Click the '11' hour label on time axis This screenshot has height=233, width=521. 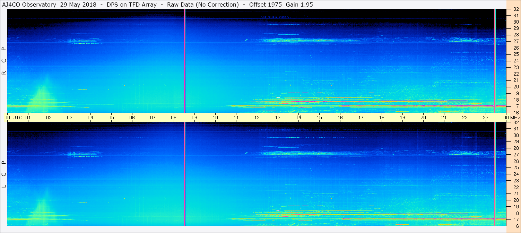pos(236,118)
